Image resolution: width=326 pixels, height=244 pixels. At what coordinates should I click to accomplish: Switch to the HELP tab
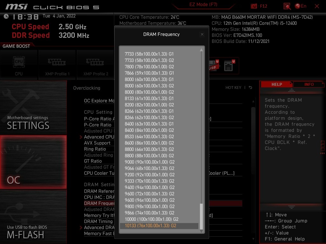click(x=277, y=85)
